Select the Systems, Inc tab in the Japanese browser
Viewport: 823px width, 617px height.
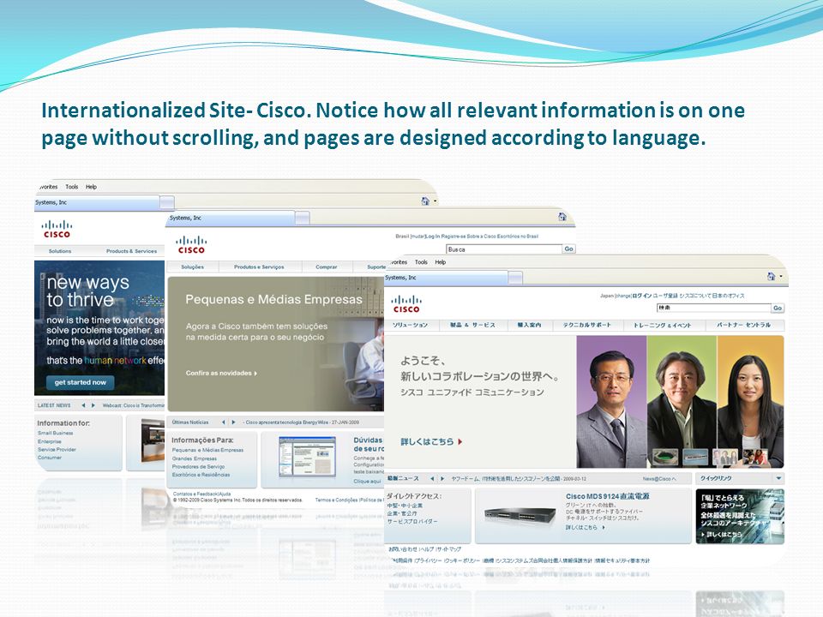tap(446, 278)
